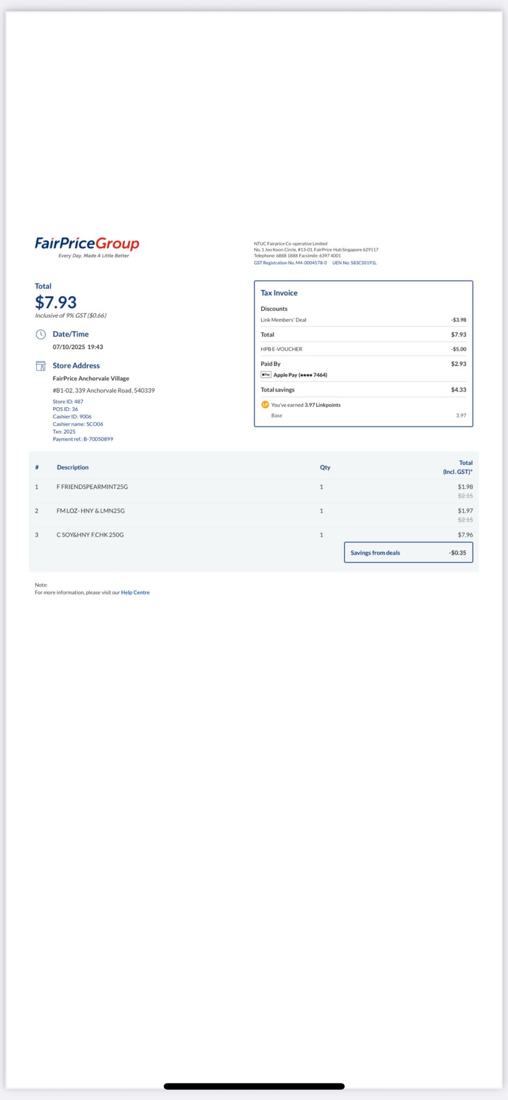The height and width of the screenshot is (1100, 508).
Task: Click the Tax Invoice heading
Action: pos(279,293)
